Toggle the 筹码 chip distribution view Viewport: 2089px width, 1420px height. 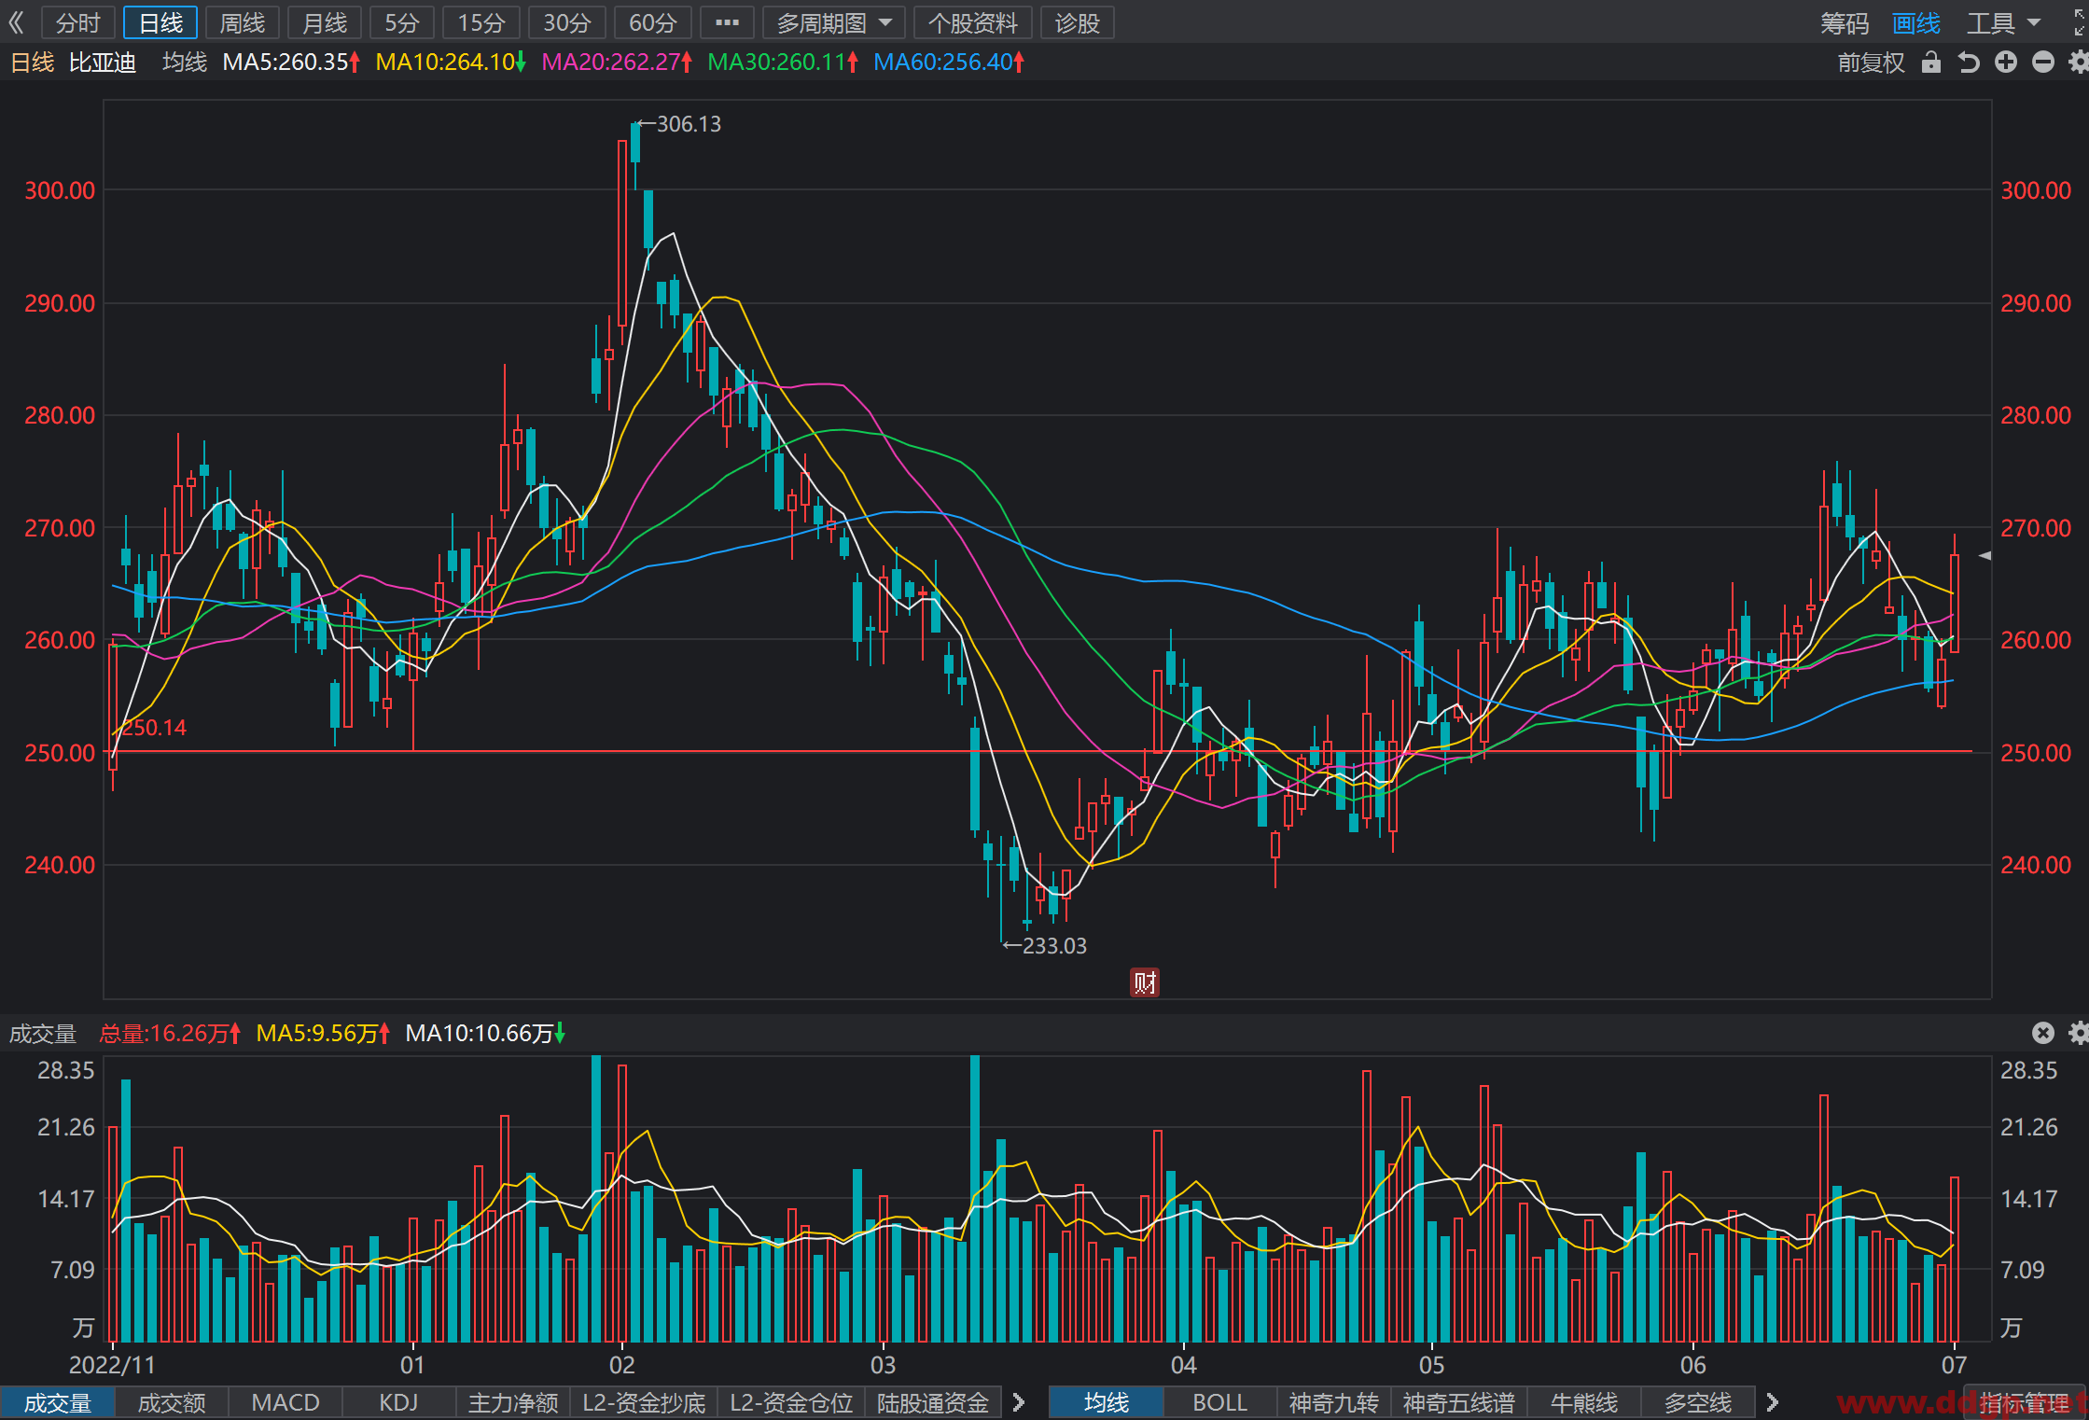pyautogui.click(x=1845, y=22)
